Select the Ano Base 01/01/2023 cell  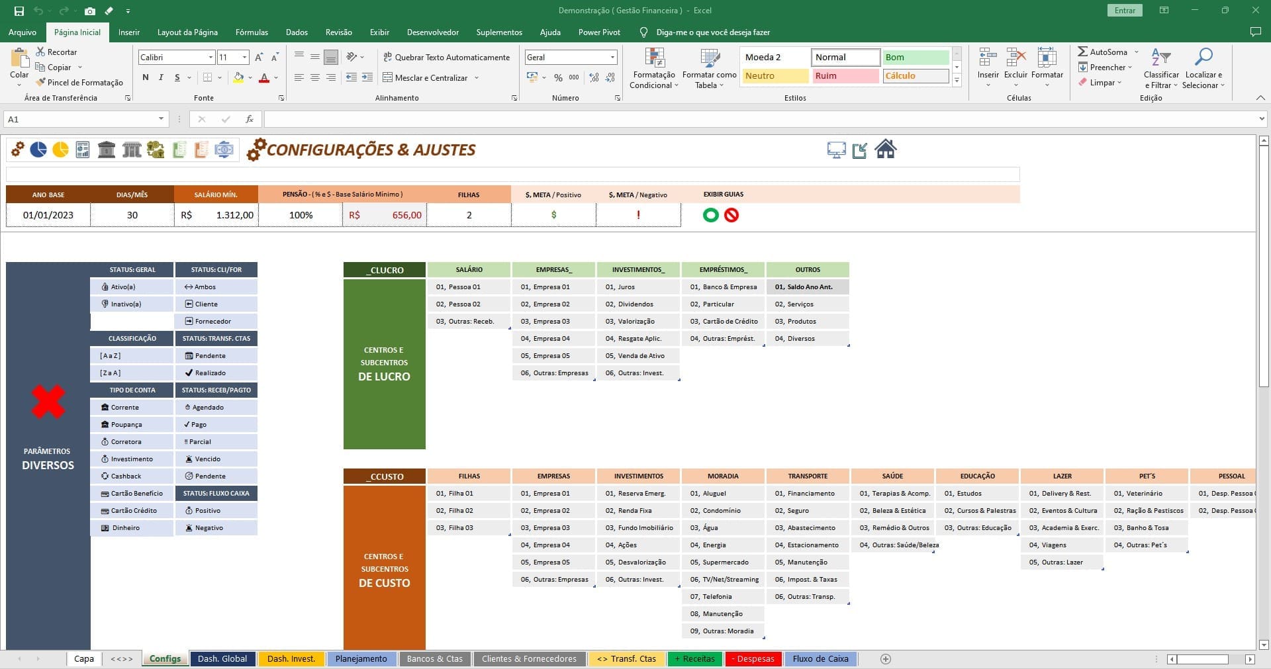click(48, 215)
